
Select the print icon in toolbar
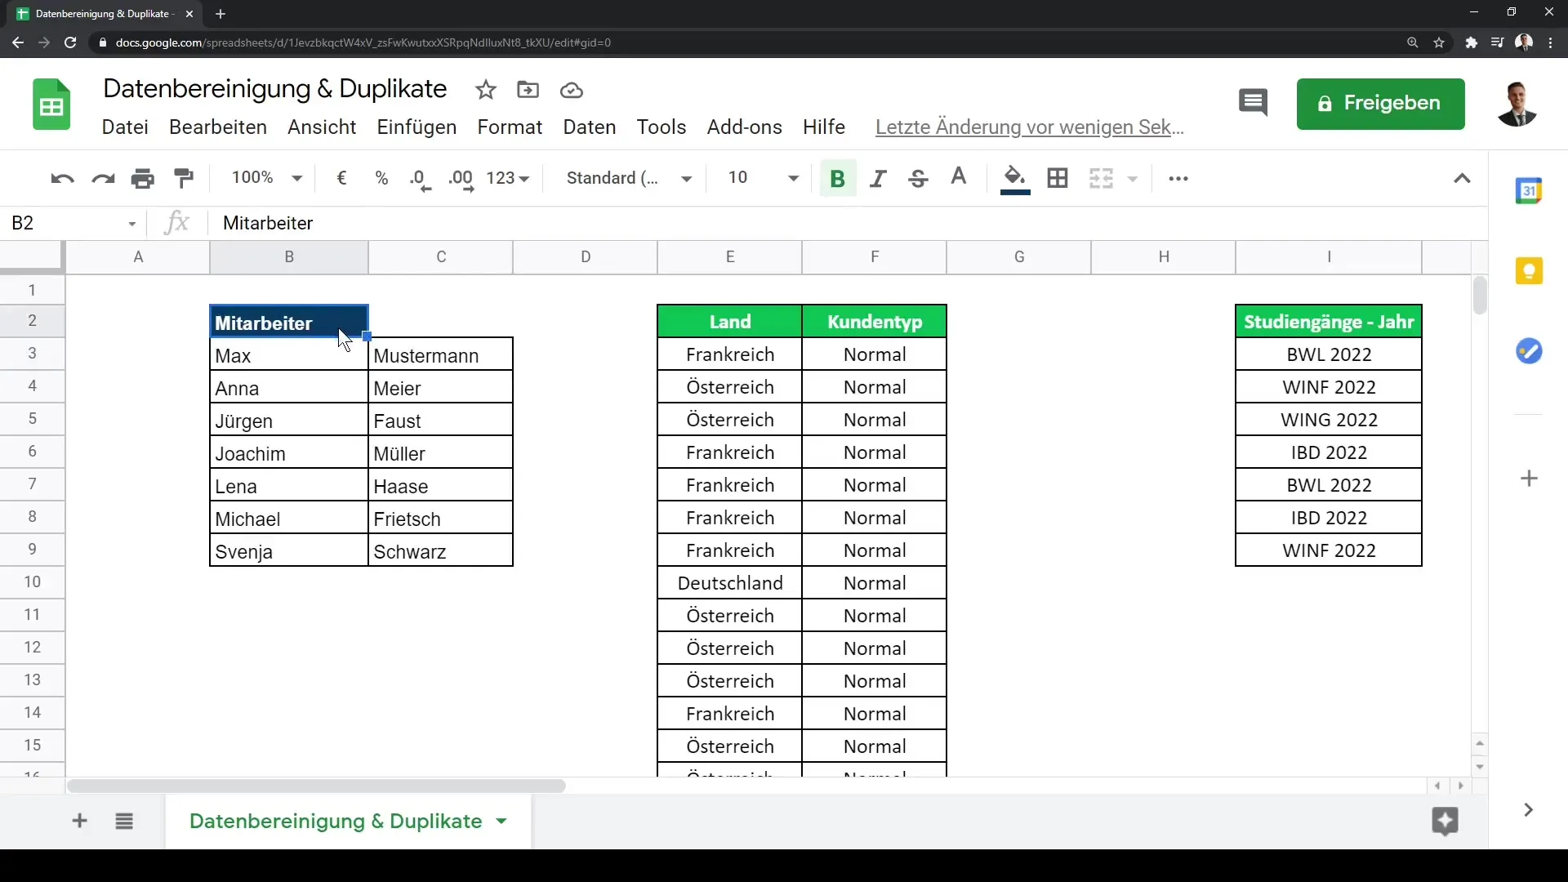[x=143, y=178]
